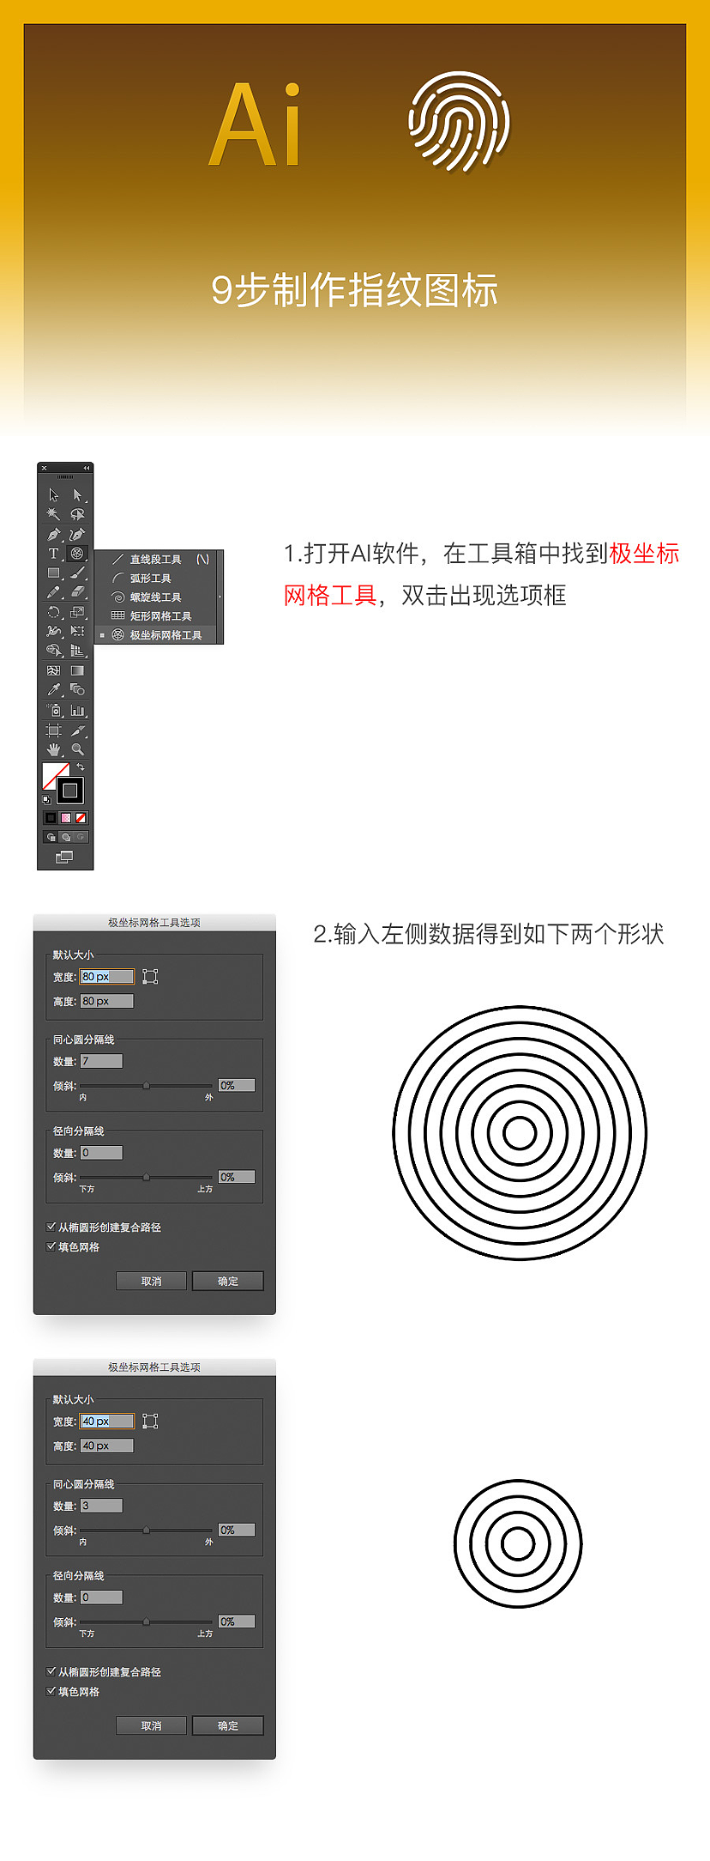Select the Symbol Sprayer tool

tap(53, 711)
